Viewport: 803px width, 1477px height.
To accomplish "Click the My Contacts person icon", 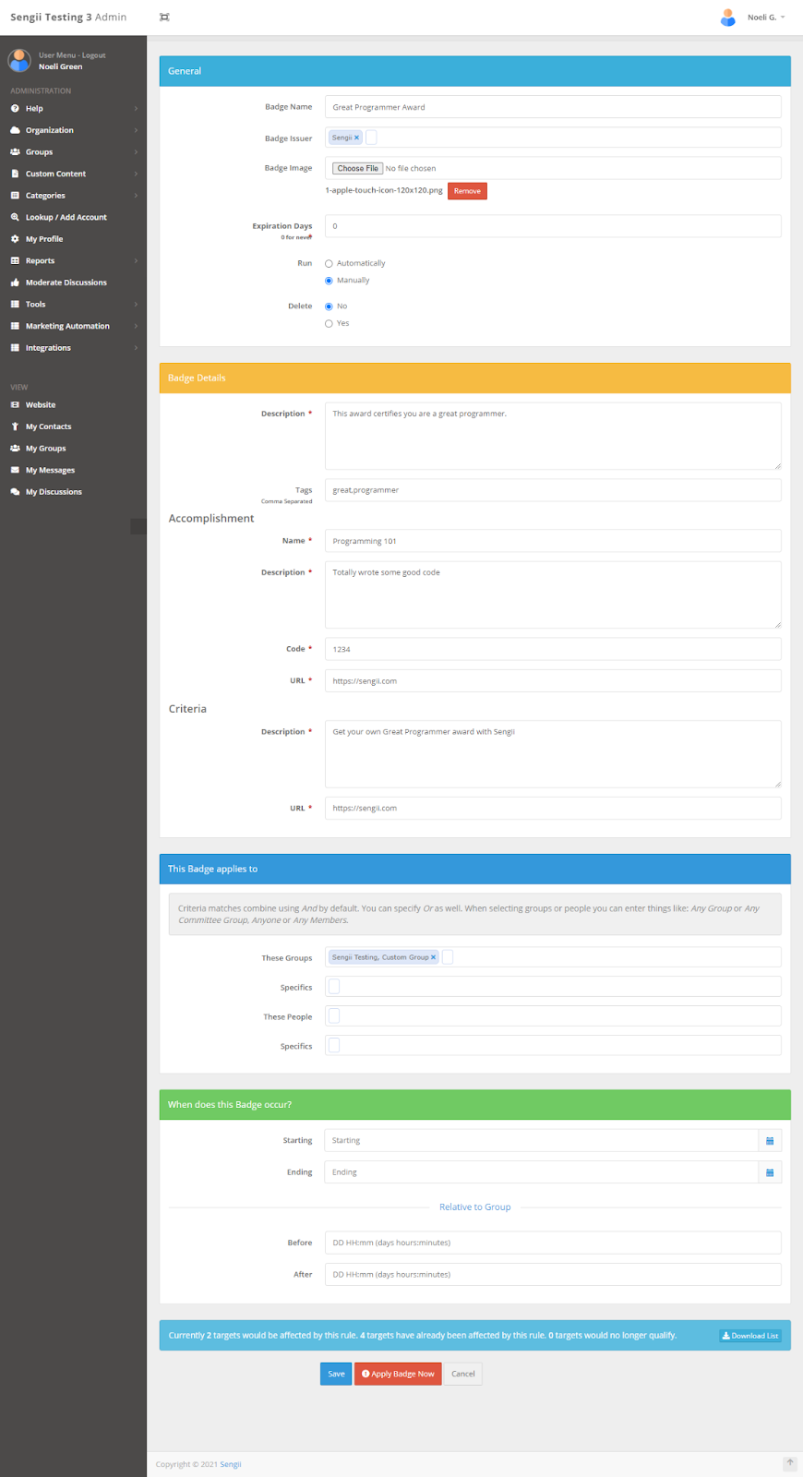I will pyautogui.click(x=15, y=426).
